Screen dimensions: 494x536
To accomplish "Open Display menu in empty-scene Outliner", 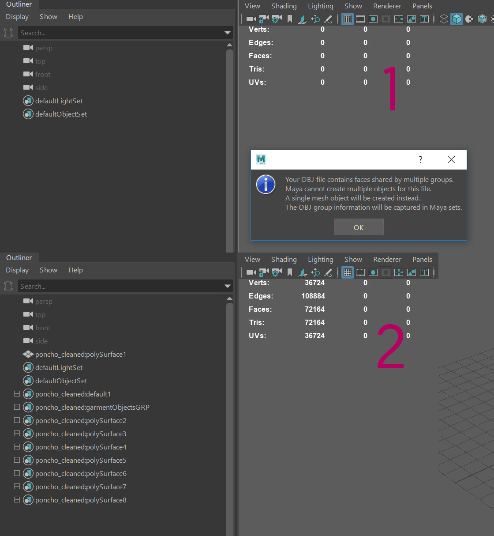I will point(17,17).
